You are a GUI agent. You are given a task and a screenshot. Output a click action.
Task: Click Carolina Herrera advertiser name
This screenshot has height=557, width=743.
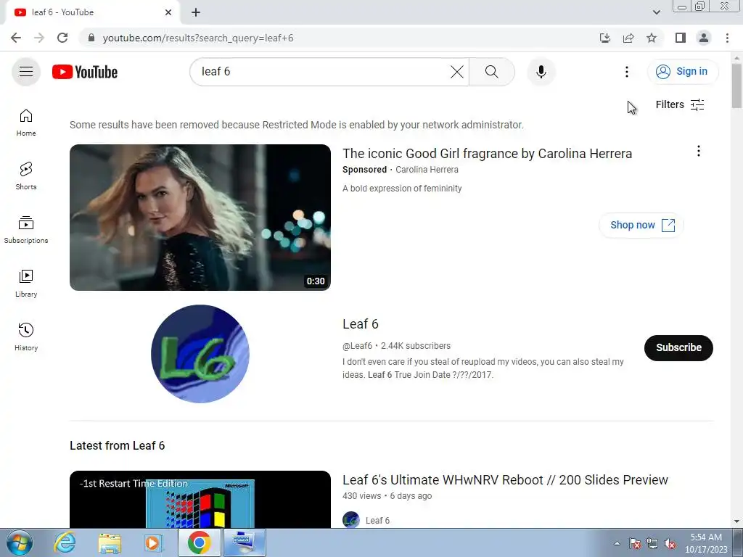pos(427,170)
